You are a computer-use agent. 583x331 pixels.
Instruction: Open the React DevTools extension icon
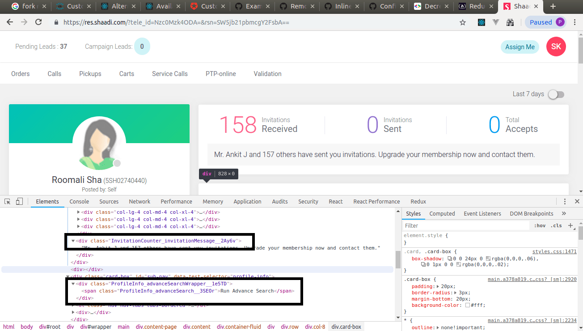(481, 22)
